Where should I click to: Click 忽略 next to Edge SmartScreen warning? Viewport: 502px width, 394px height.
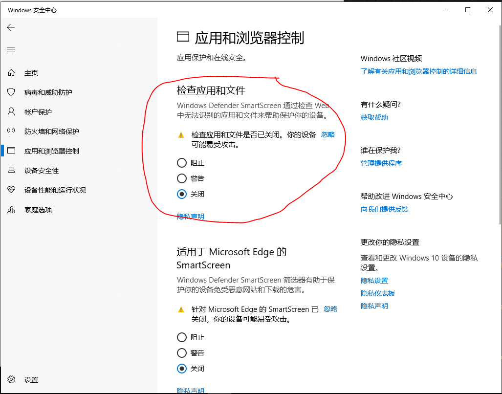330,309
